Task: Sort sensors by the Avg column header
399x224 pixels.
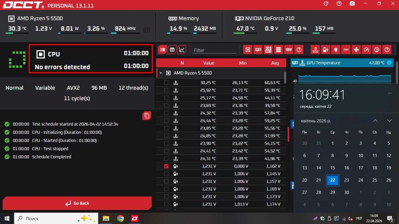Action: point(275,63)
